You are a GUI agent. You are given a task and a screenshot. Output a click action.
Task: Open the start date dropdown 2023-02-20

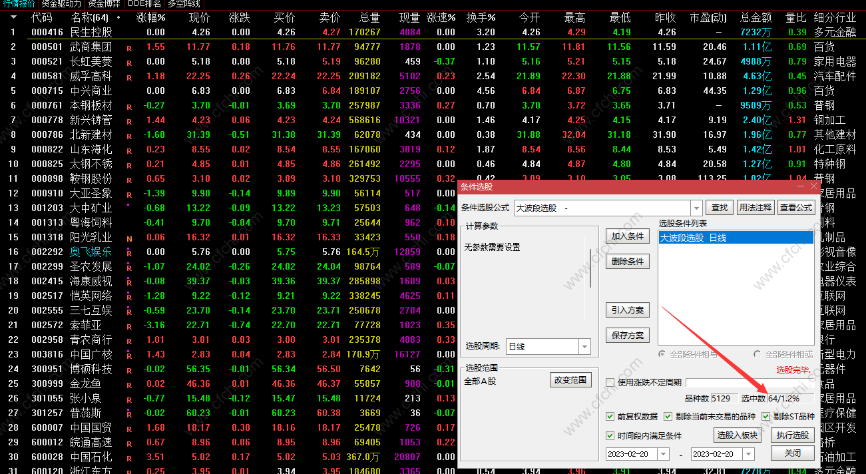662,454
